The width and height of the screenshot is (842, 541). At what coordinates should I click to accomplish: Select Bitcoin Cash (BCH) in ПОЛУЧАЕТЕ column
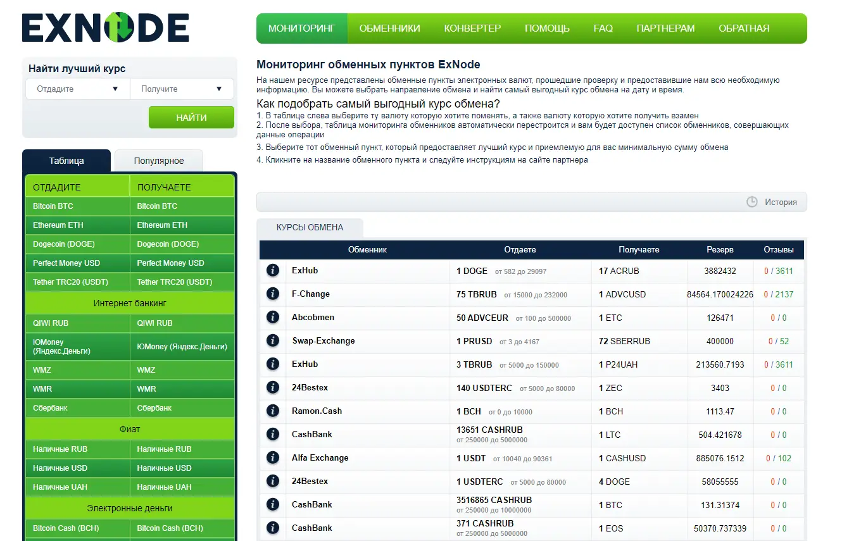click(182, 528)
